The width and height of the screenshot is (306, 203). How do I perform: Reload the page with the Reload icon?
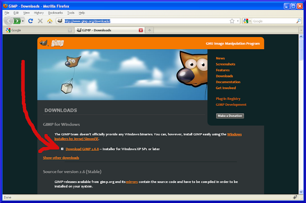click(x=31, y=21)
